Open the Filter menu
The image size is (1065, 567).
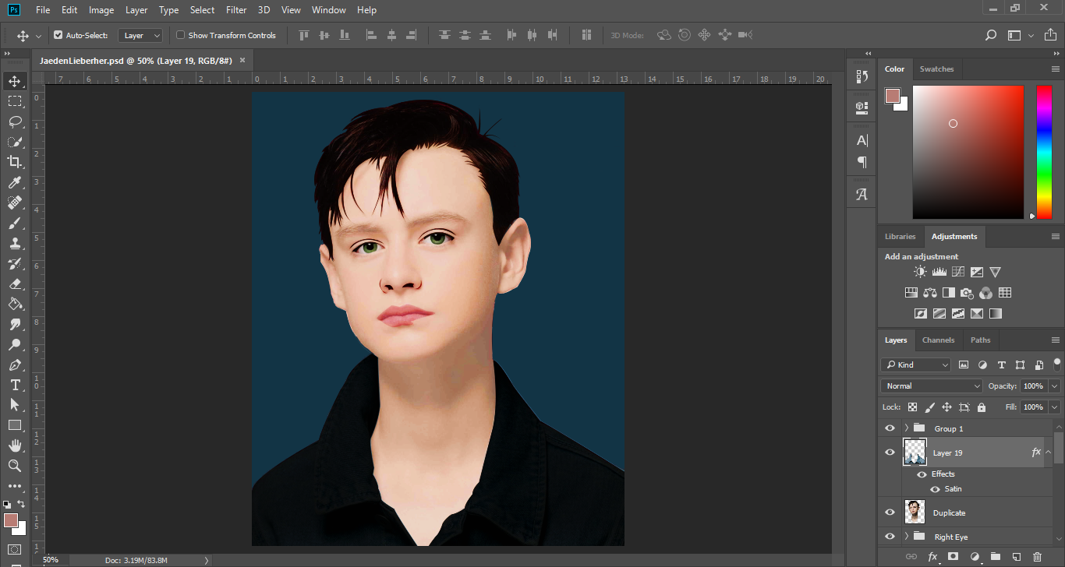[x=236, y=10]
